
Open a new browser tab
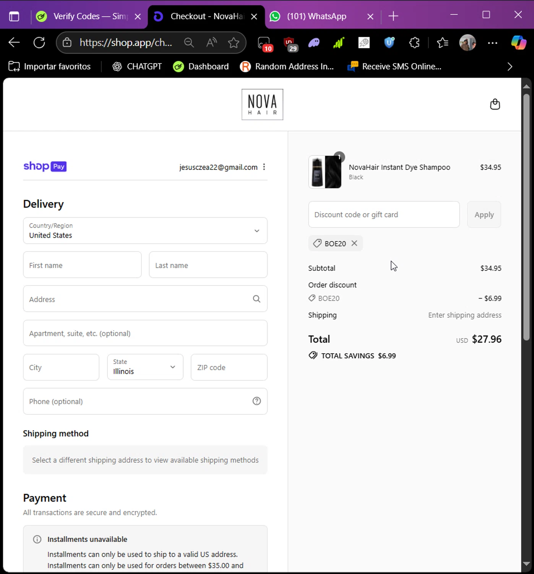[393, 16]
